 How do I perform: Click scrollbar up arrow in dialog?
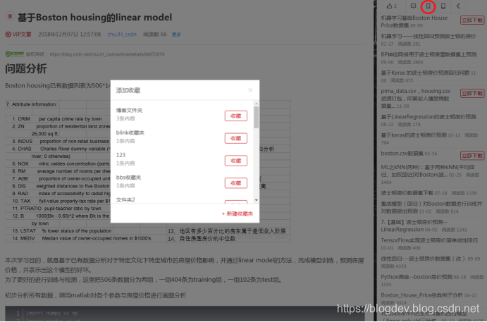pyautogui.click(x=257, y=104)
